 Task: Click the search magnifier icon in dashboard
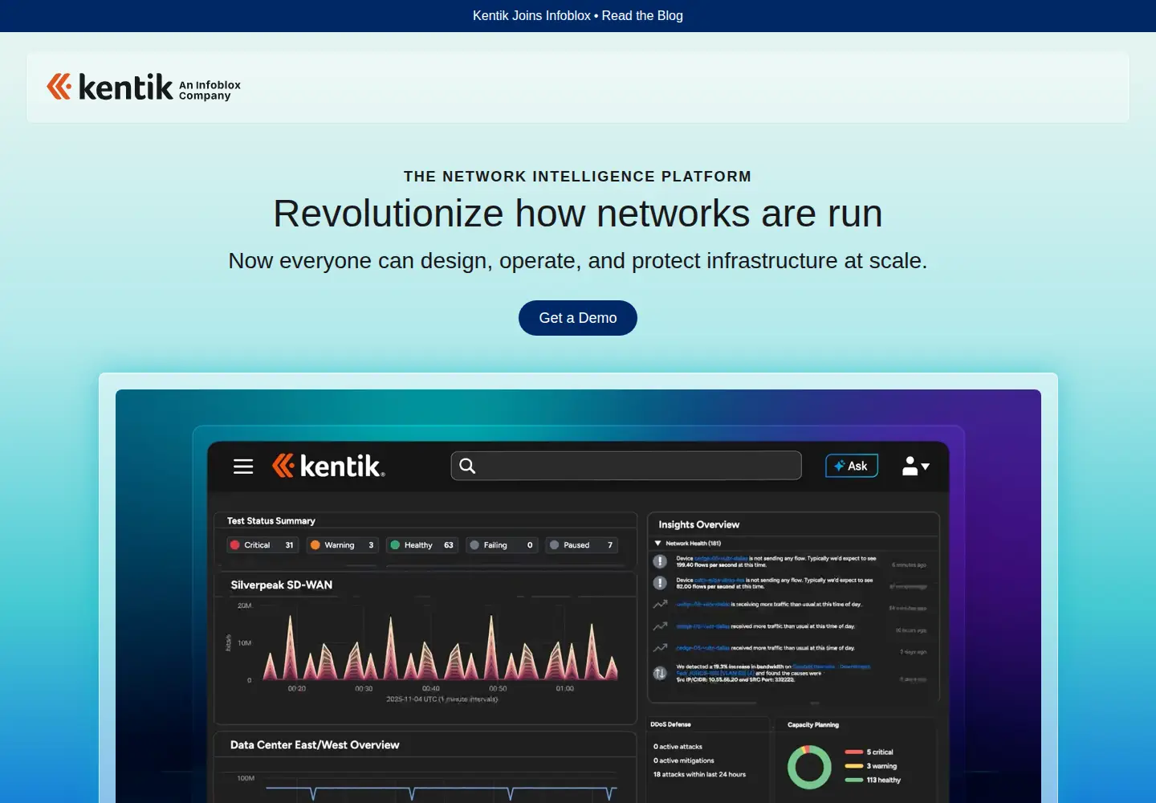pos(467,466)
